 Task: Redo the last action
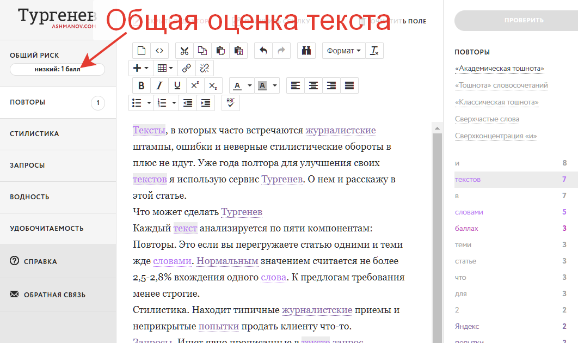pos(281,51)
